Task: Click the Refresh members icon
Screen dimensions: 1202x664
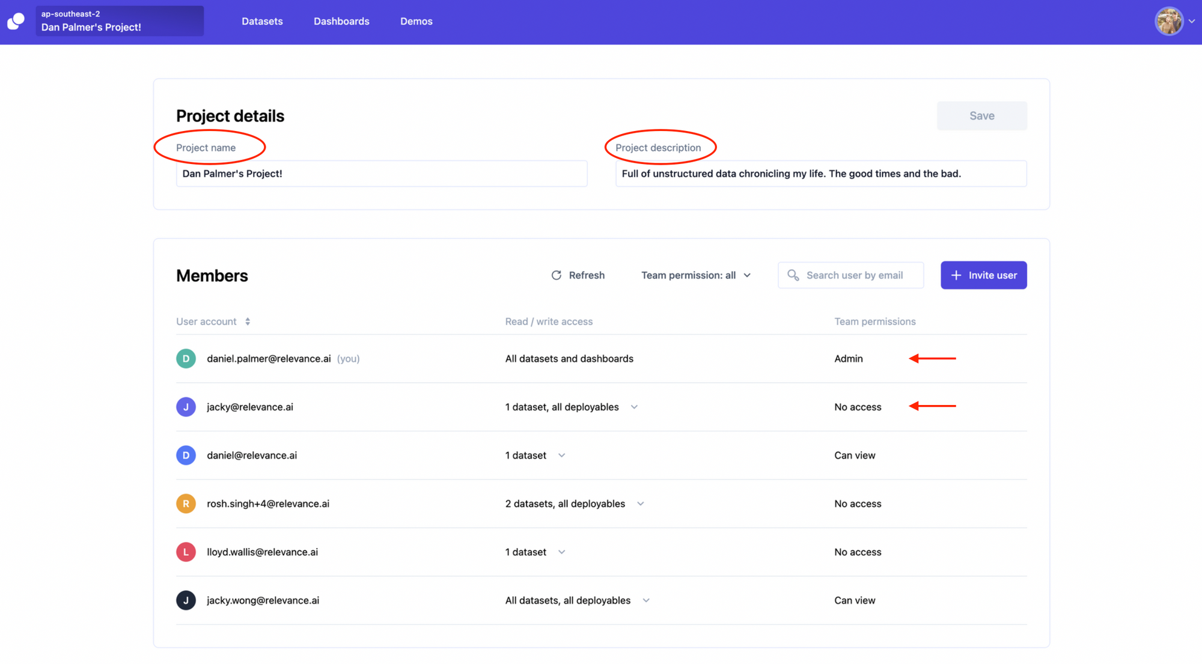Action: [557, 275]
